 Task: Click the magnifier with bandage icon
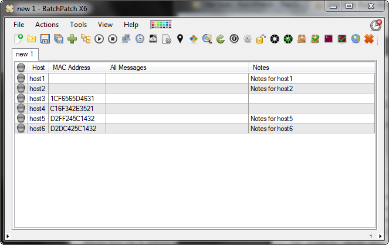(207, 39)
